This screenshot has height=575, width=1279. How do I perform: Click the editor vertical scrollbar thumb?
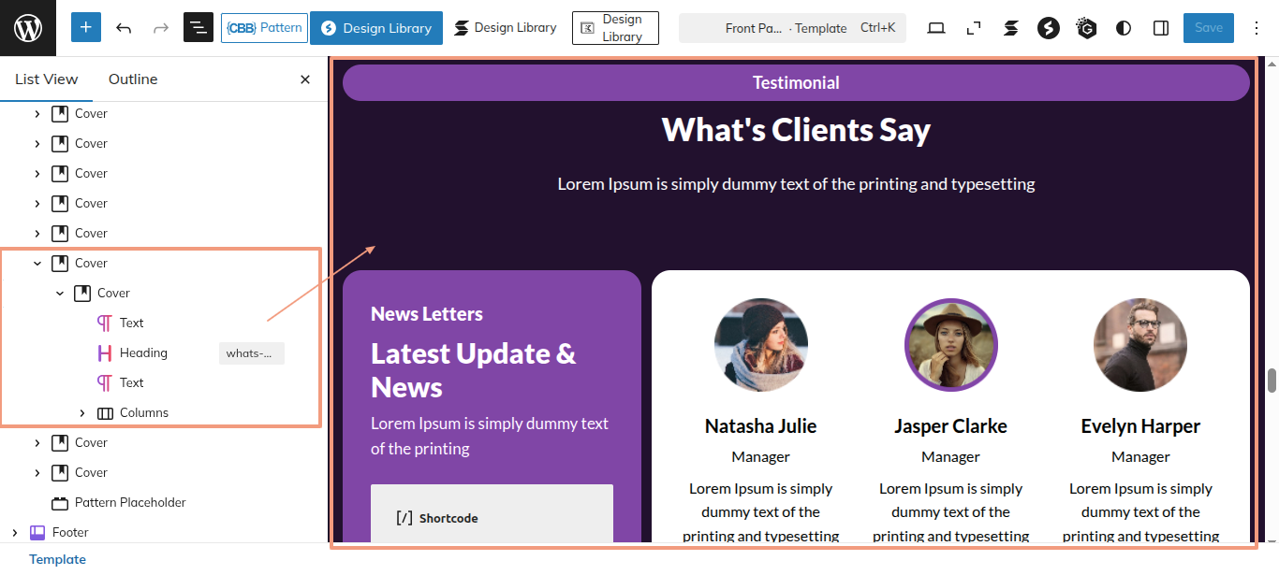[1272, 381]
